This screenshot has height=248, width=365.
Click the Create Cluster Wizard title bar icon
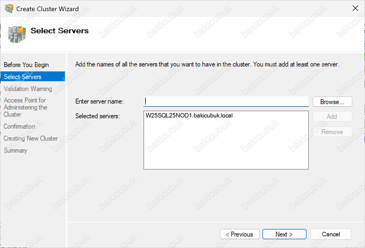[9, 9]
